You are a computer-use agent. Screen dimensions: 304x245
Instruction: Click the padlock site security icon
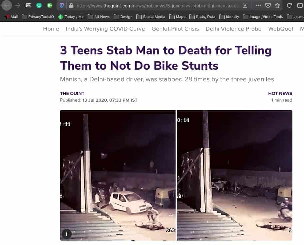(x=71, y=5)
